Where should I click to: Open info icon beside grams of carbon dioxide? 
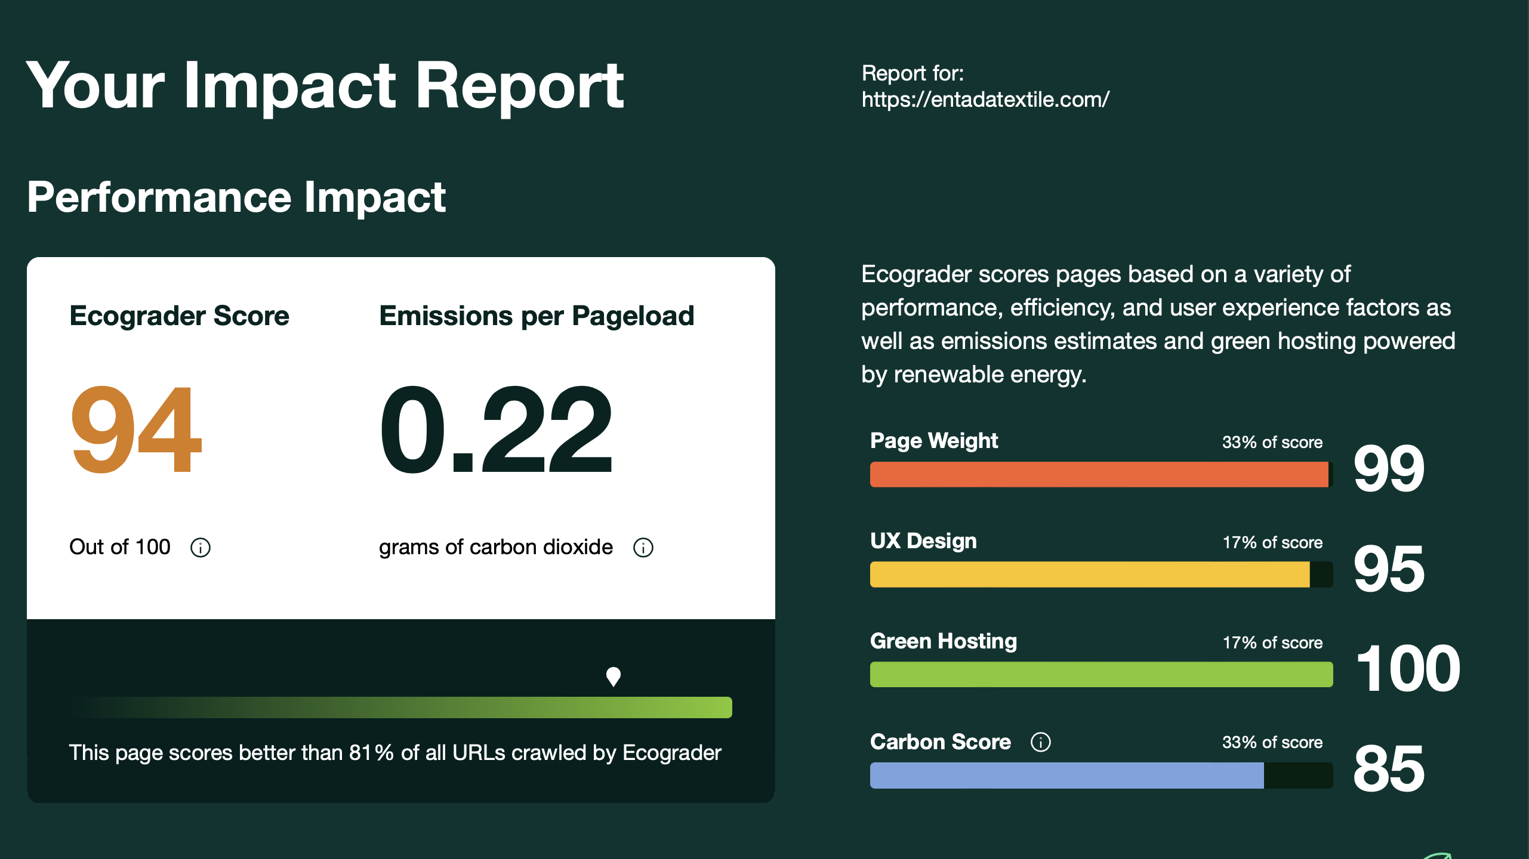[x=643, y=548]
